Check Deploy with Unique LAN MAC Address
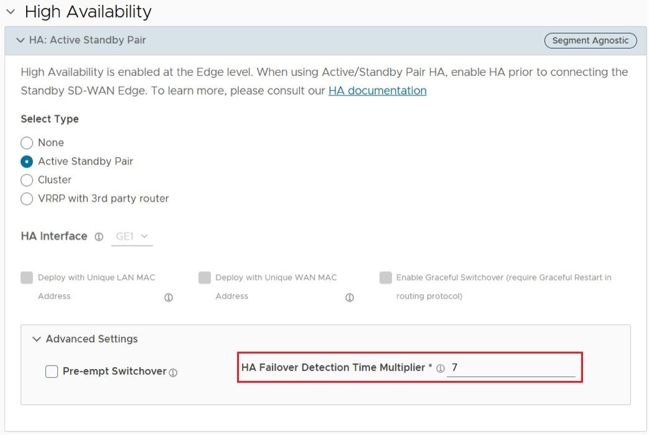 (x=27, y=278)
